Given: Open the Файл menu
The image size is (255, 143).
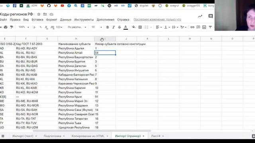Looking at the screenshot, I should click(x=4, y=19).
